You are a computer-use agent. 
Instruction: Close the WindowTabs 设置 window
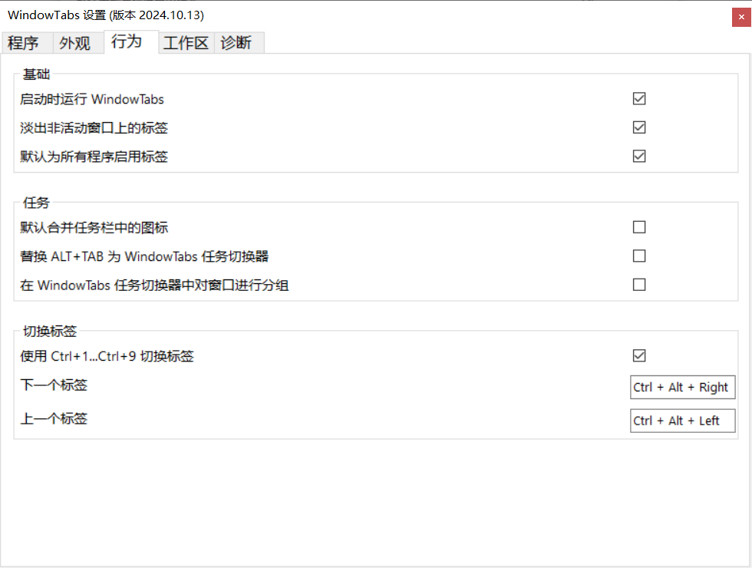click(x=741, y=17)
